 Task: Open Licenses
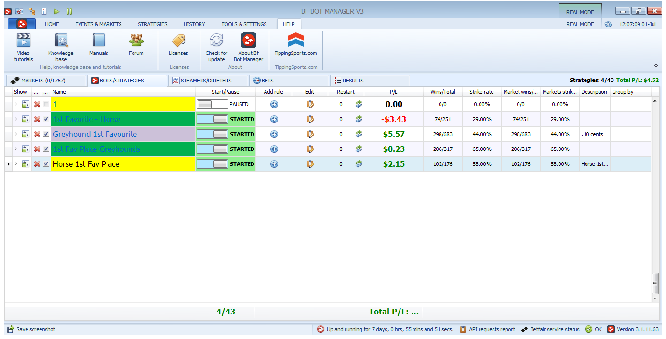pyautogui.click(x=178, y=44)
